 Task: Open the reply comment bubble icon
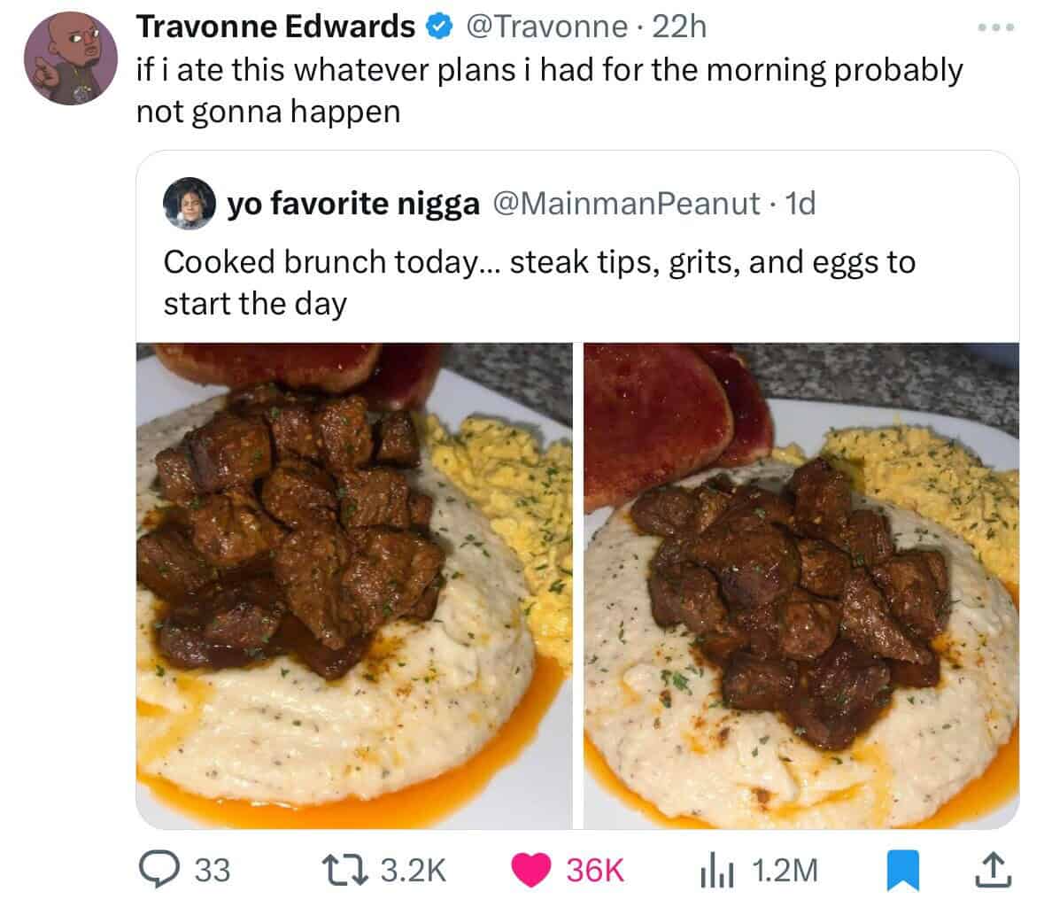159,870
